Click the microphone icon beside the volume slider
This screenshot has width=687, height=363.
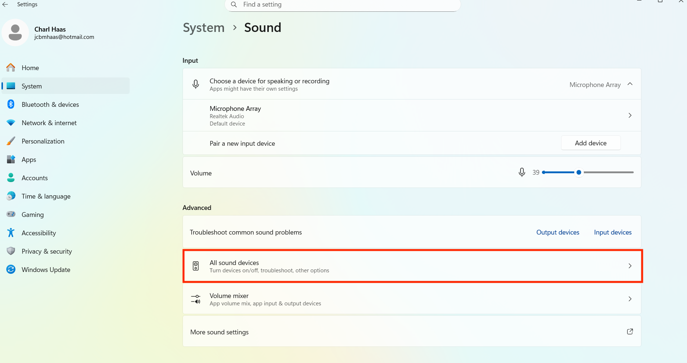pyautogui.click(x=522, y=172)
